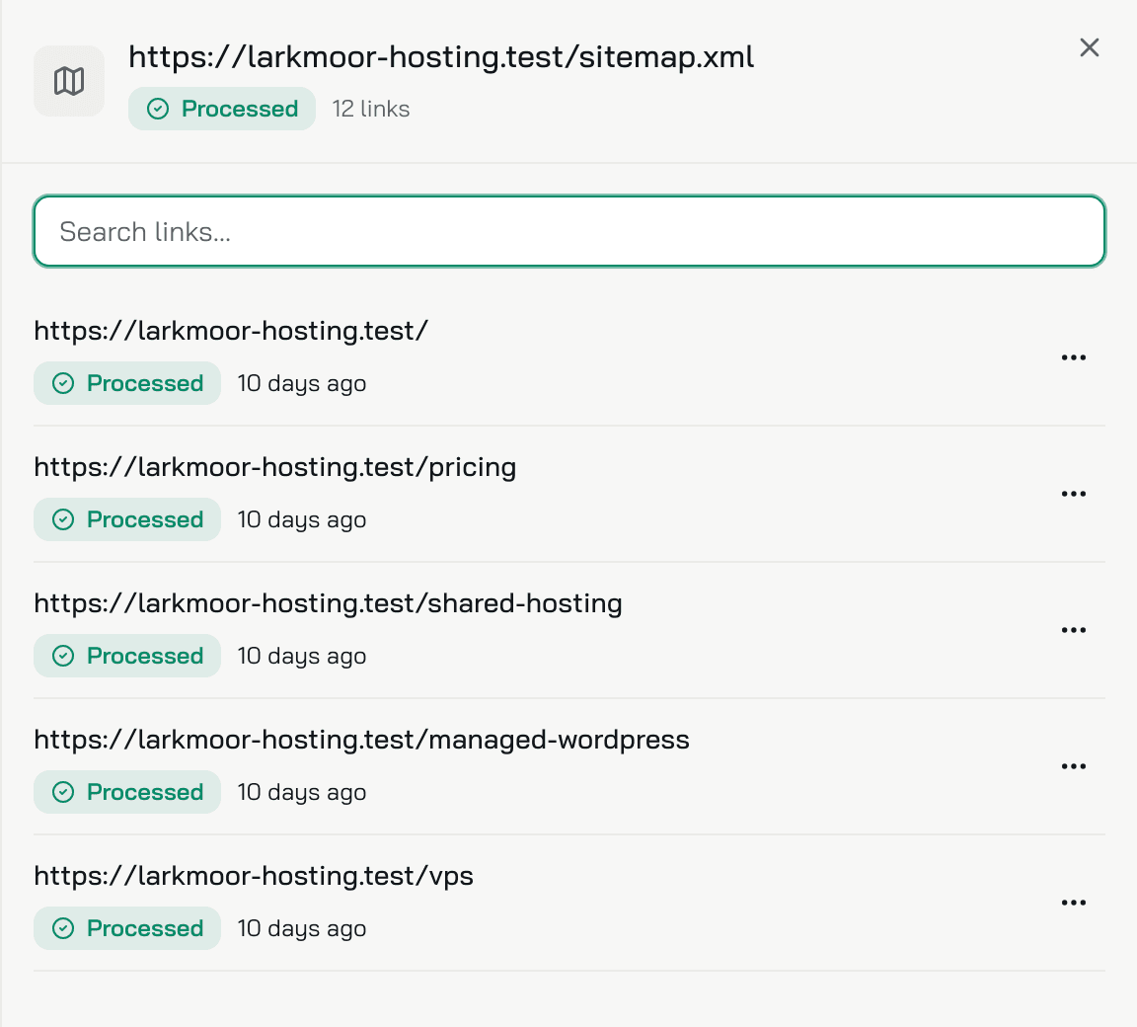The image size is (1137, 1027).
Task: Open options menu for the vps link
Action: pos(1073,903)
